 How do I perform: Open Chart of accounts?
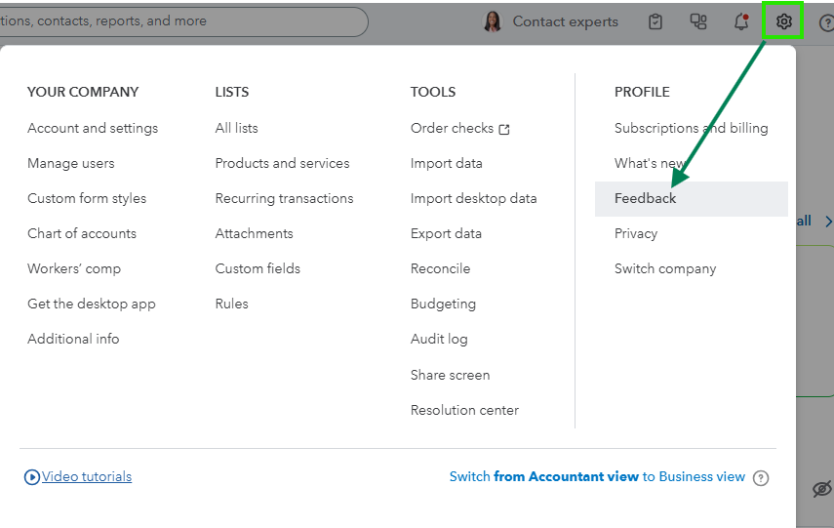point(82,233)
